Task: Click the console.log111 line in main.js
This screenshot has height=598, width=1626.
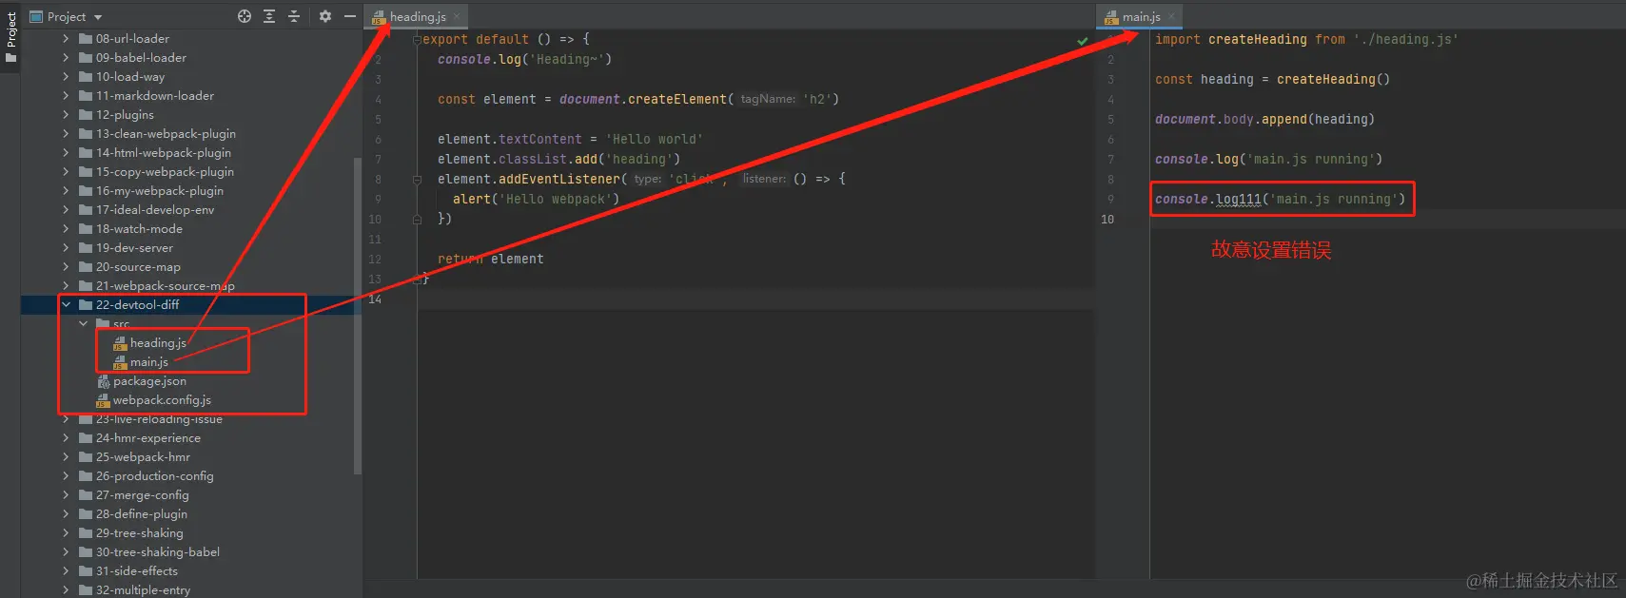Action: pyautogui.click(x=1280, y=200)
